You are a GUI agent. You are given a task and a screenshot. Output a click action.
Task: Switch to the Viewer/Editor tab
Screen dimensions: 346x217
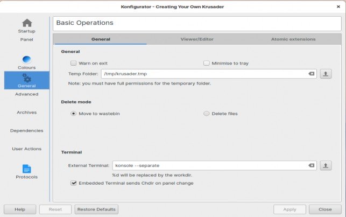pyautogui.click(x=197, y=39)
